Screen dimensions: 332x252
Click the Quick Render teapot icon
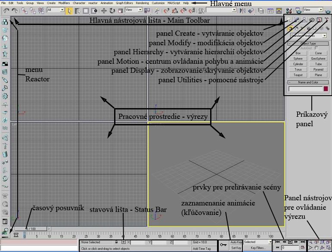click(328, 11)
